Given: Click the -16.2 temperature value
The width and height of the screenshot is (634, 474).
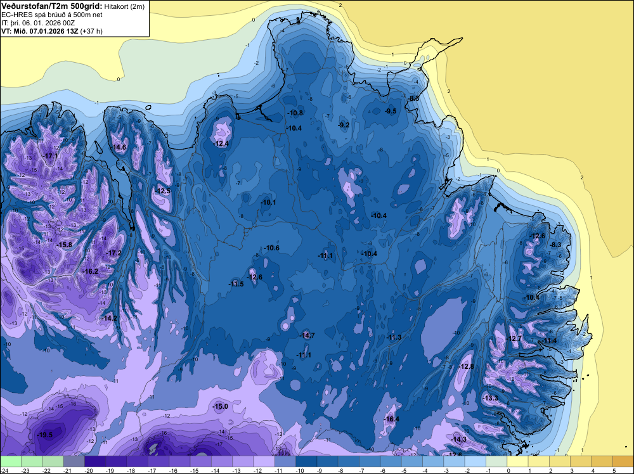Looking at the screenshot, I should (90, 271).
